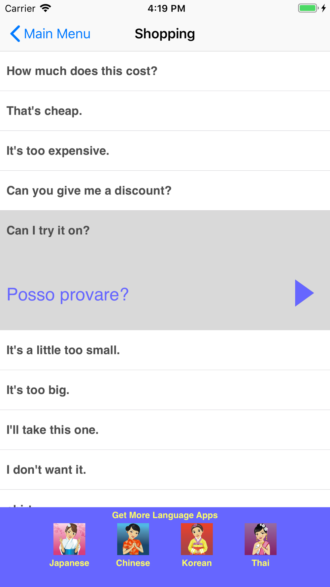Tap the Wi-Fi signal icon
The height and width of the screenshot is (587, 330).
(x=46, y=8)
